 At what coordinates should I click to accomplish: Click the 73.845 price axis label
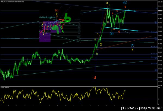160,77
